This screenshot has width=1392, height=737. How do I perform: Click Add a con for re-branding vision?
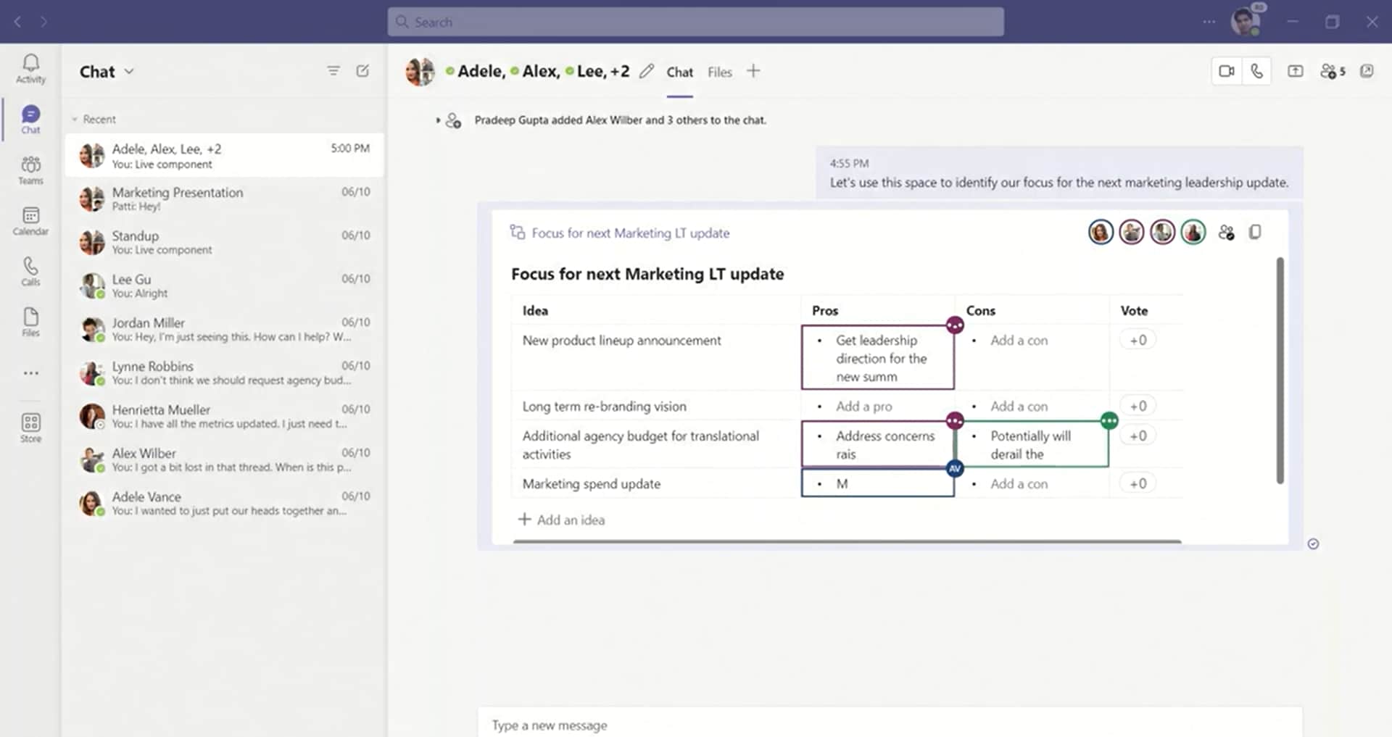(1019, 406)
